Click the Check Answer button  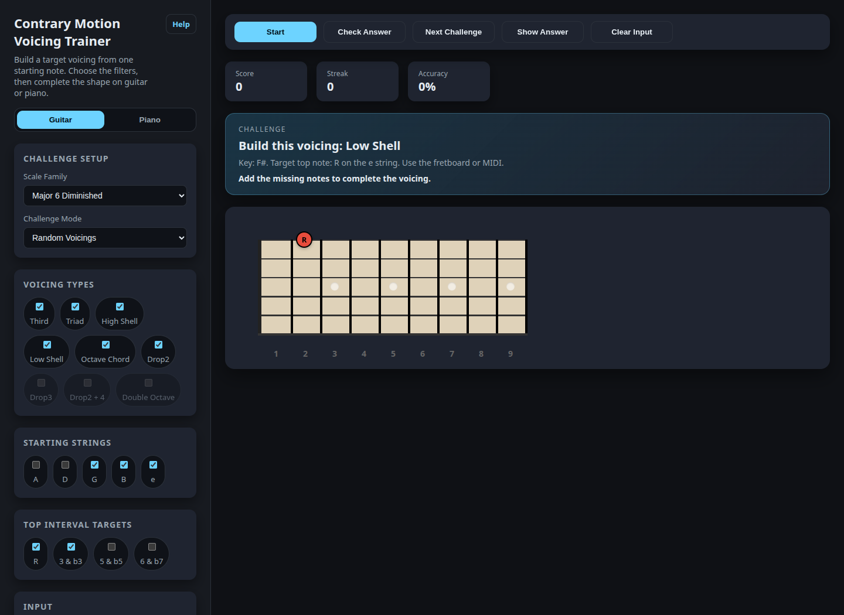point(365,32)
